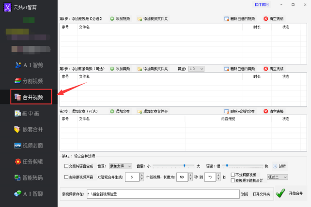The height and width of the screenshot is (207, 311).
Task: Click 状态 column header in audio table
Action: [286, 76]
